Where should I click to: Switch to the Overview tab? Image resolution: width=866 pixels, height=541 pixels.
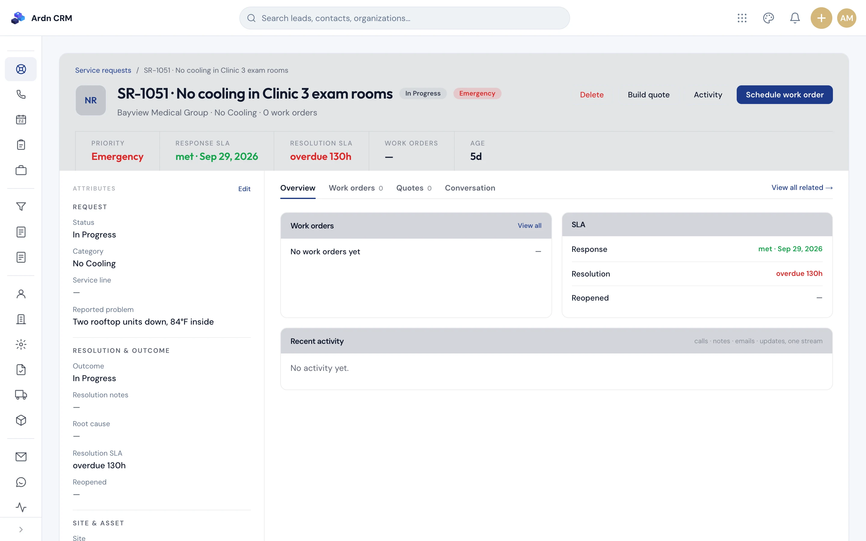298,188
